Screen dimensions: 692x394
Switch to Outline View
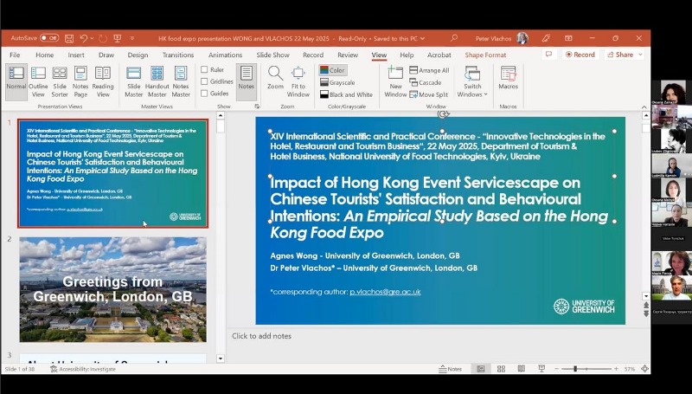click(38, 82)
